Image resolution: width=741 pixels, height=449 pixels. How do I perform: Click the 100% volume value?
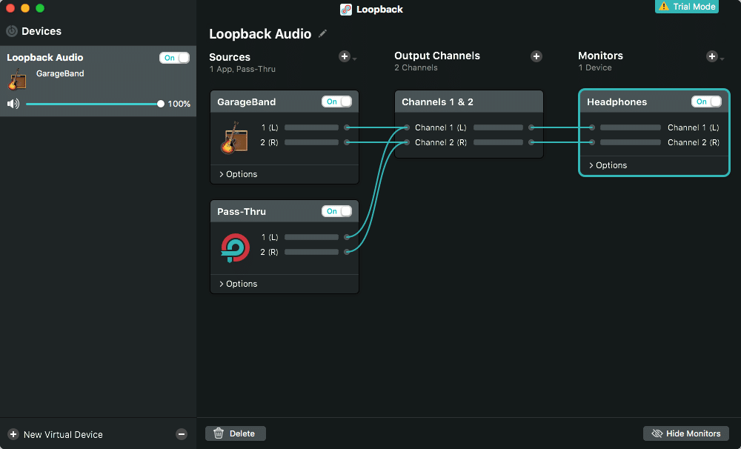point(179,104)
